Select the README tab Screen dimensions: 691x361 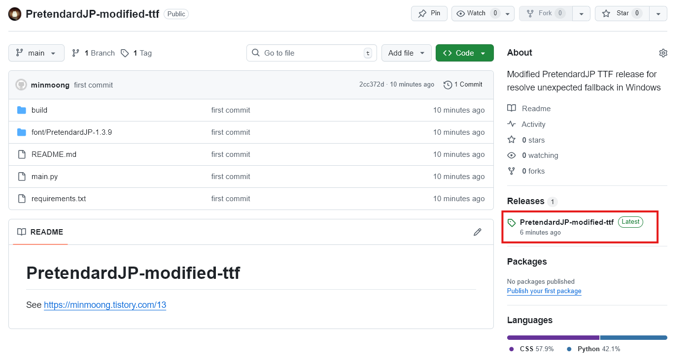pos(40,232)
